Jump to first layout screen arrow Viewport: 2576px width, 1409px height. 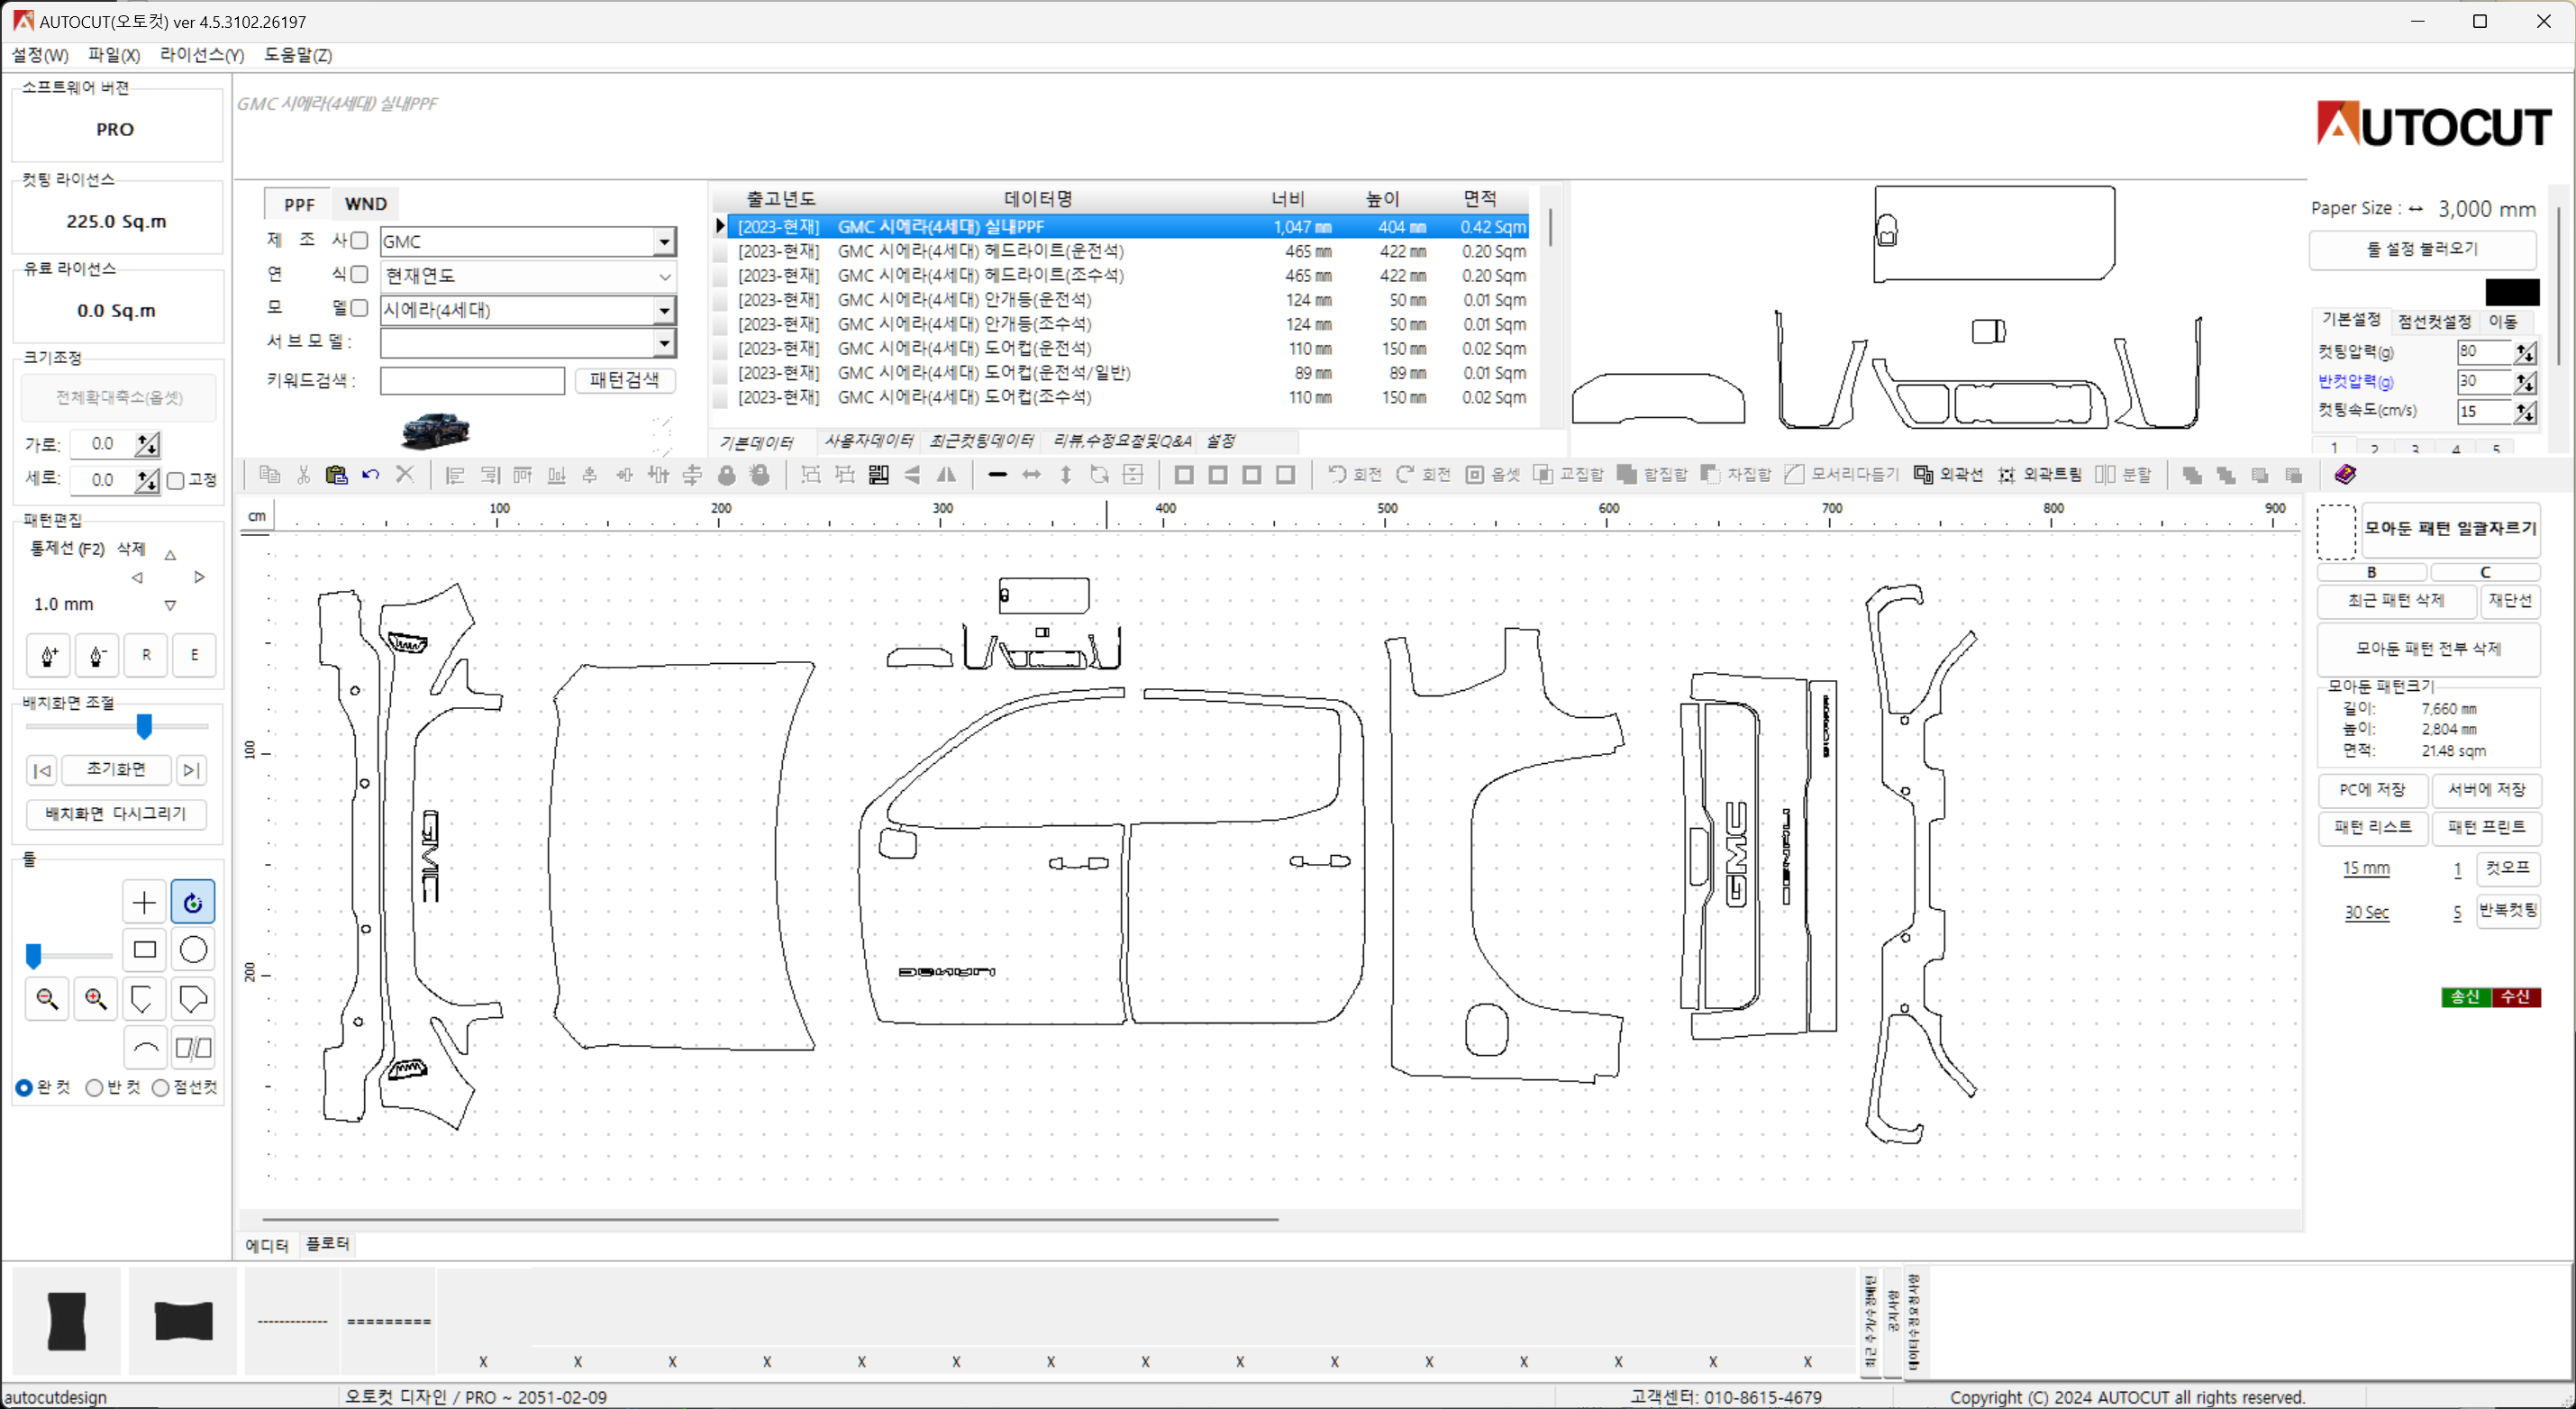tap(42, 770)
